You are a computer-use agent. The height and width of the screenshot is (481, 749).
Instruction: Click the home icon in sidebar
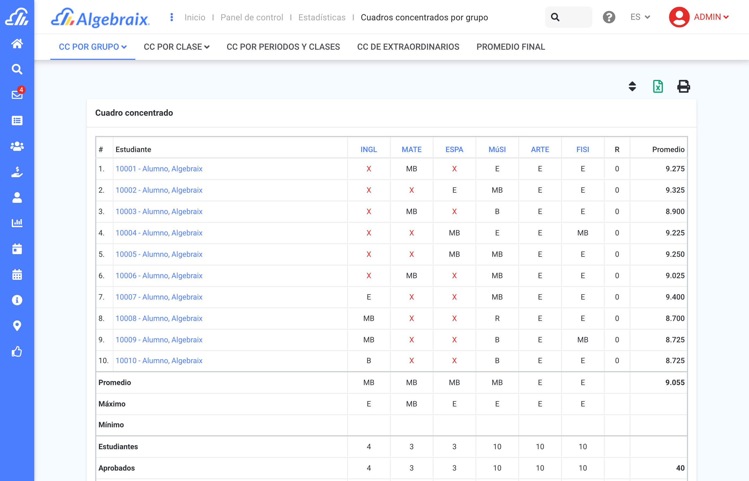coord(17,43)
